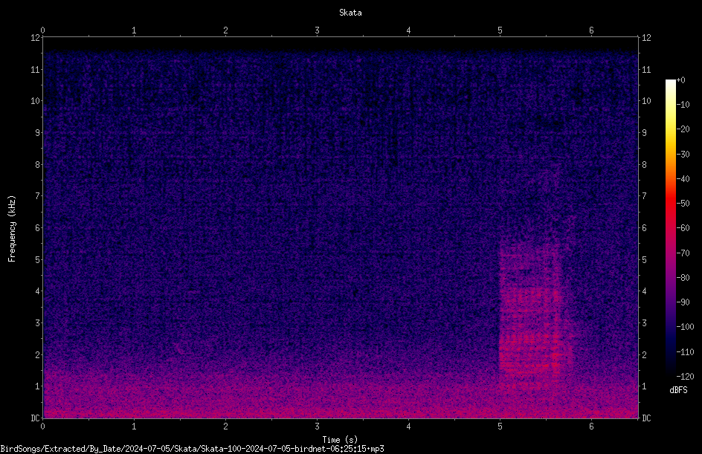The image size is (702, 454).
Task: Click the "DC" label on the left frequency axis
Action: click(36, 418)
